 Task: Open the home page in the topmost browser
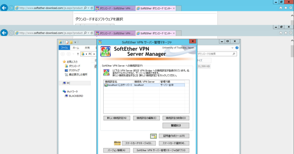click(281, 8)
